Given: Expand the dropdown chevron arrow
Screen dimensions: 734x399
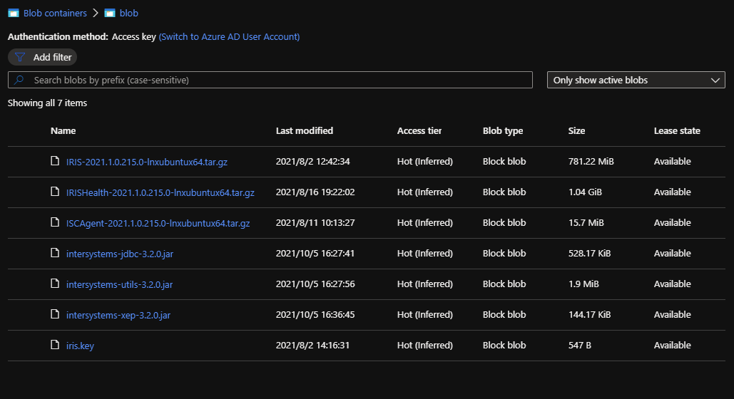Looking at the screenshot, I should pos(715,80).
